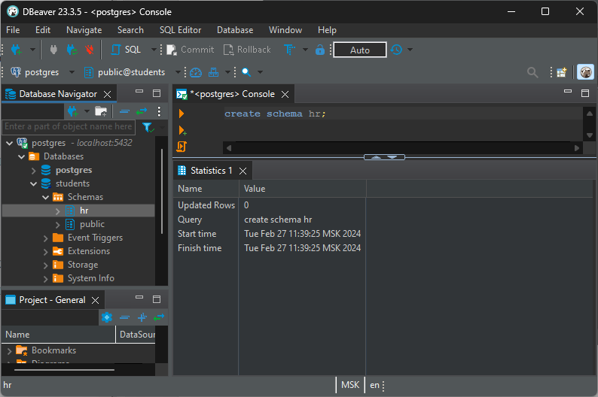Click the transaction mode icon
Screen dimensions: 598x397
289,50
